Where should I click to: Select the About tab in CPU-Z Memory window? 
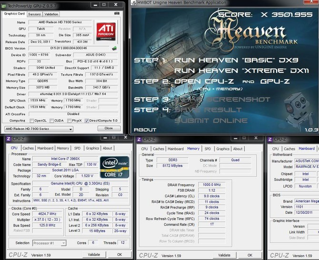(x=238, y=149)
